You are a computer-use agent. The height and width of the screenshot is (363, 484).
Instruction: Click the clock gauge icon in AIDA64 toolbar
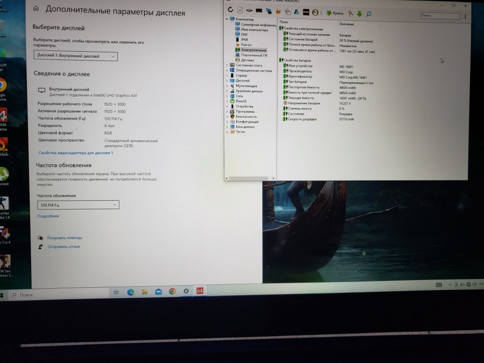click(315, 12)
